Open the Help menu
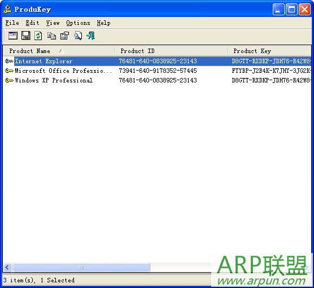Viewport: 314px width, 288px height. (104, 23)
